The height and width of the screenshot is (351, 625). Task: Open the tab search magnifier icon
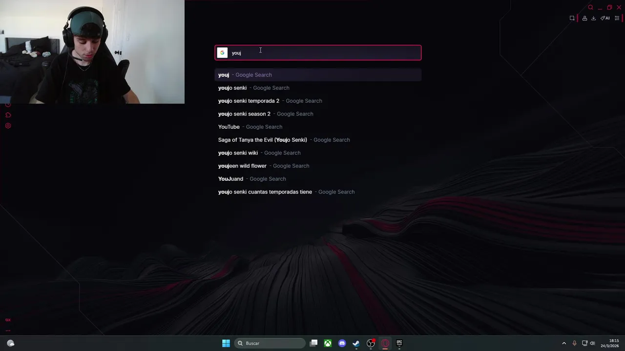tap(590, 7)
